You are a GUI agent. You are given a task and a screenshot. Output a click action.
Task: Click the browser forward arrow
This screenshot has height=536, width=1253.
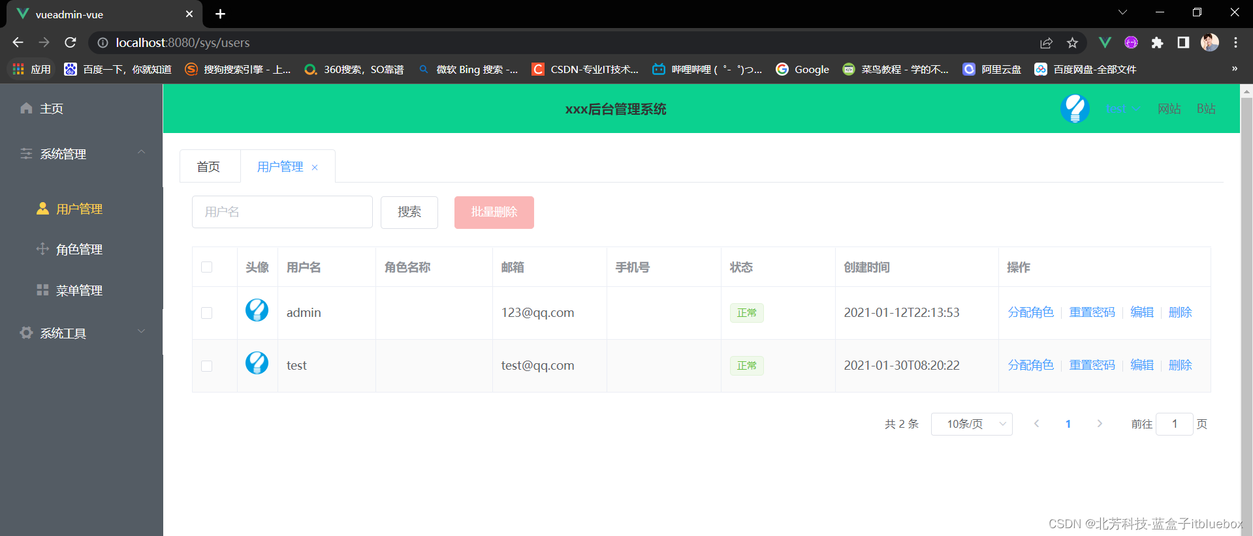(44, 42)
